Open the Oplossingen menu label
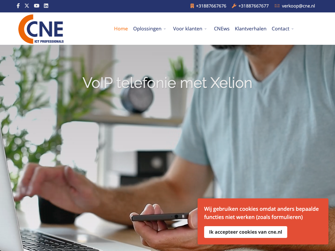This screenshot has width=335, height=251. (x=147, y=29)
